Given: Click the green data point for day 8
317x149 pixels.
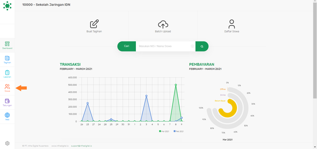Looking at the screenshot, I should click(176, 85).
